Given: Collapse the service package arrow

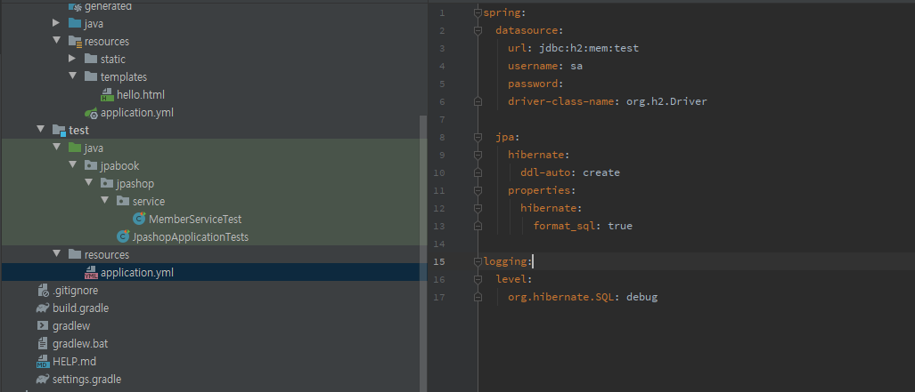Looking at the screenshot, I should point(104,201).
